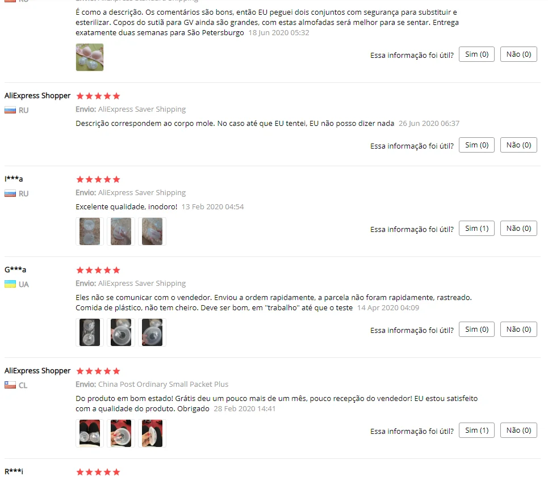The width and height of the screenshot is (548, 477).
Task: Click the Russian flag icon next to I***a
Action: [x=10, y=193]
